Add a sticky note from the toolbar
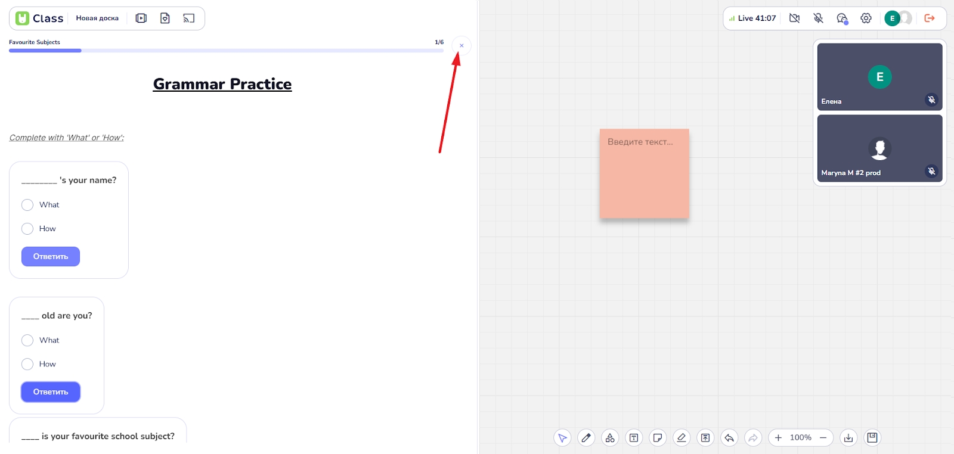 pos(658,438)
